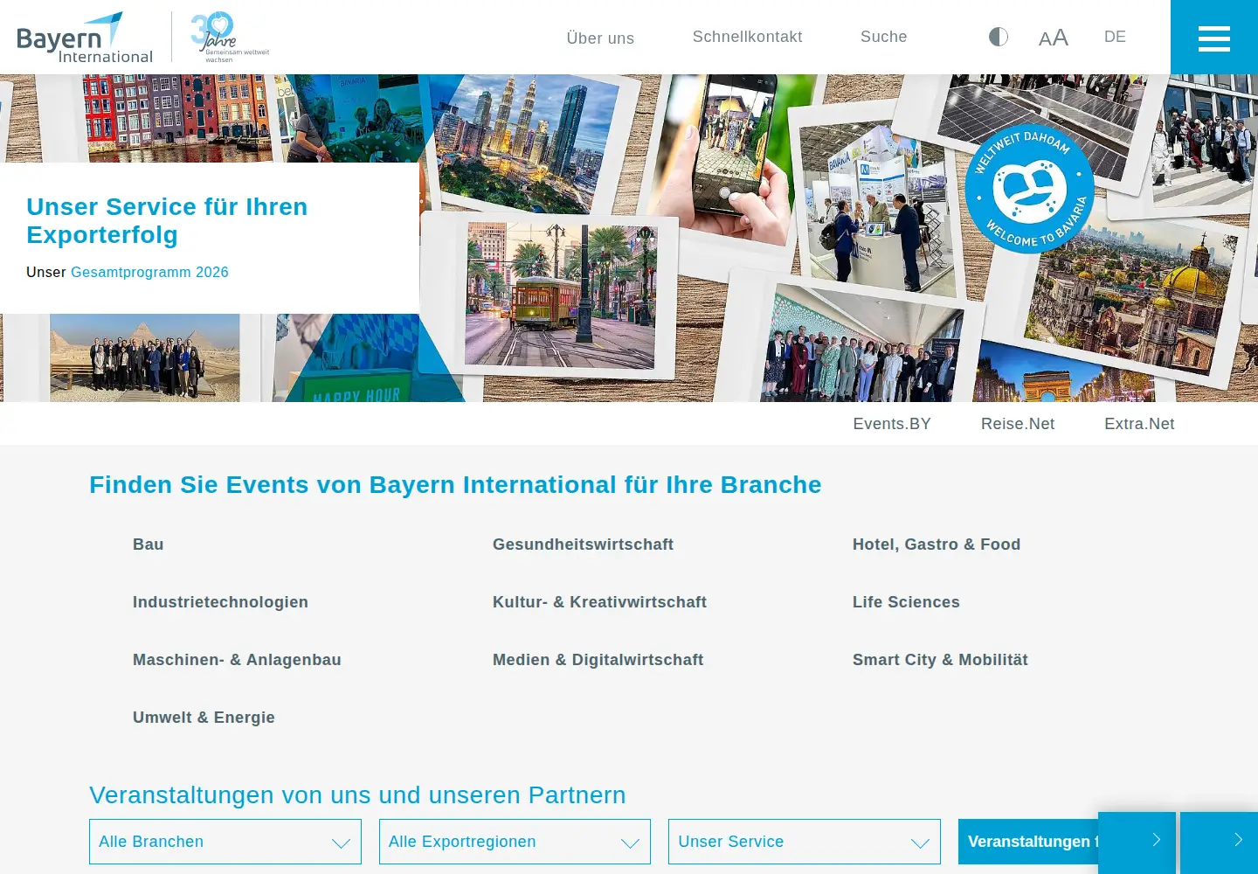This screenshot has width=1258, height=874.
Task: Open the Gesamtprogramm 2026 link
Action: [149, 272]
